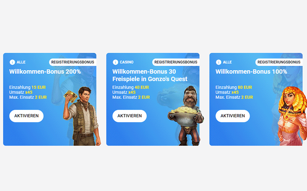Click info icon on 200% bonus card
The width and height of the screenshot is (307, 191).
(12, 62)
